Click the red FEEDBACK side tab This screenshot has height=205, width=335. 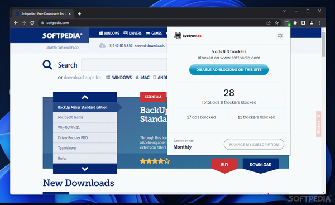click(319, 124)
